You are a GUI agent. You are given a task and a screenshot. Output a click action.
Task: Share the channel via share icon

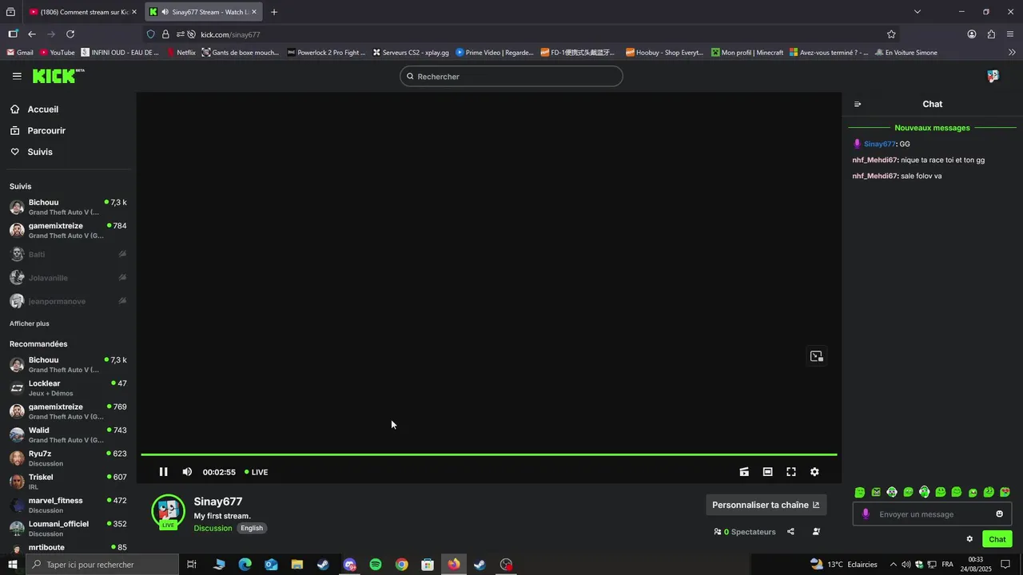click(790, 532)
